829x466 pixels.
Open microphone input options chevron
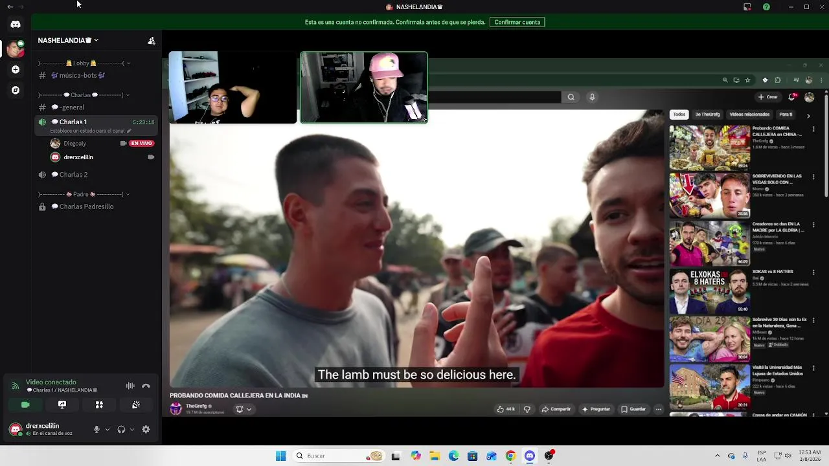click(108, 429)
